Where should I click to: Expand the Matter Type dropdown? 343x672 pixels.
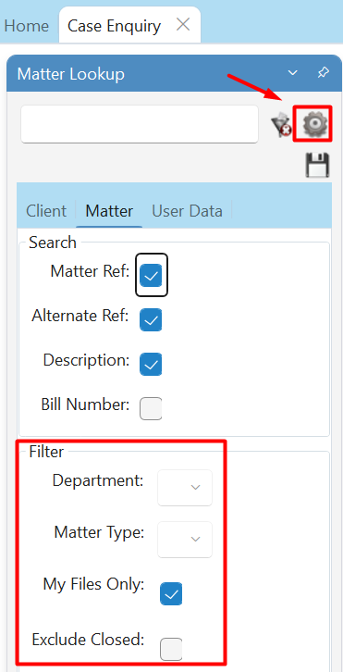tap(185, 539)
